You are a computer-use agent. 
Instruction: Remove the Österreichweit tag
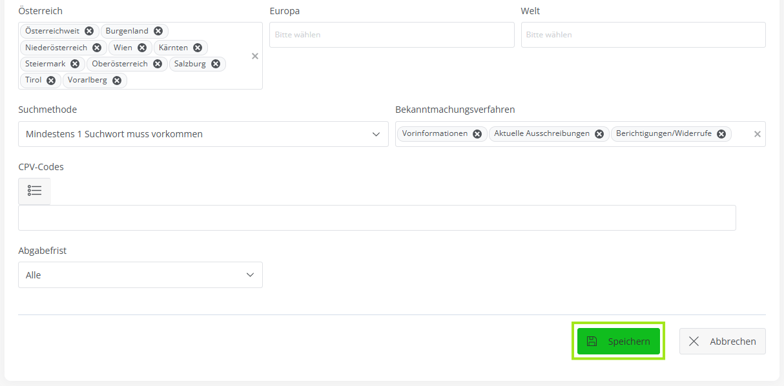click(89, 31)
